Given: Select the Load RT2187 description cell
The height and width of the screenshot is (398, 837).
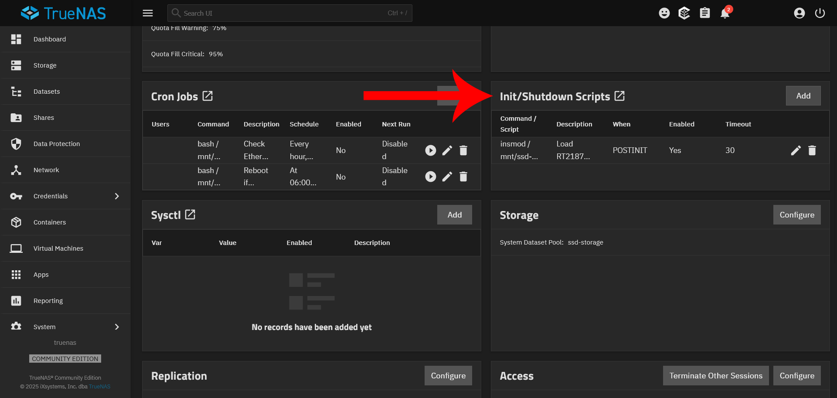Looking at the screenshot, I should coord(573,150).
